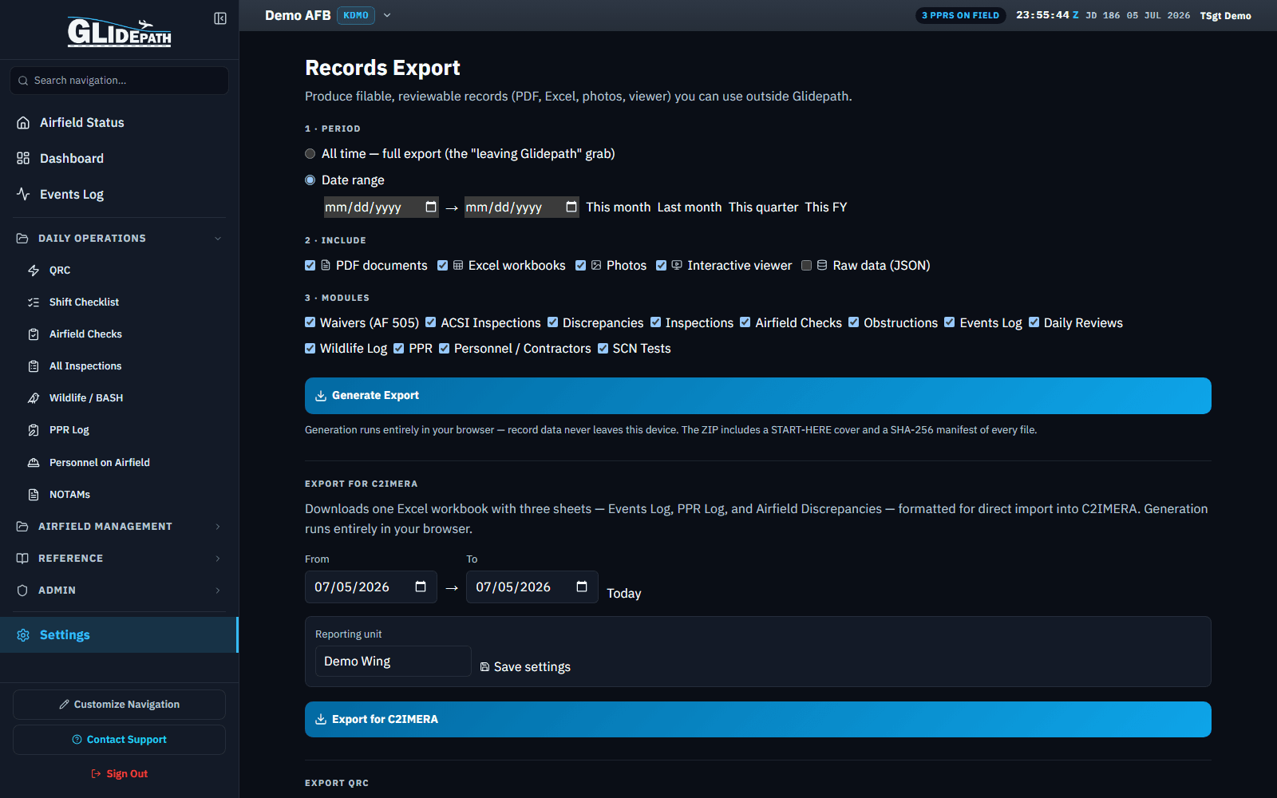Click the Personnel on Airfield hardhat icon
The width and height of the screenshot is (1277, 798).
(x=34, y=463)
